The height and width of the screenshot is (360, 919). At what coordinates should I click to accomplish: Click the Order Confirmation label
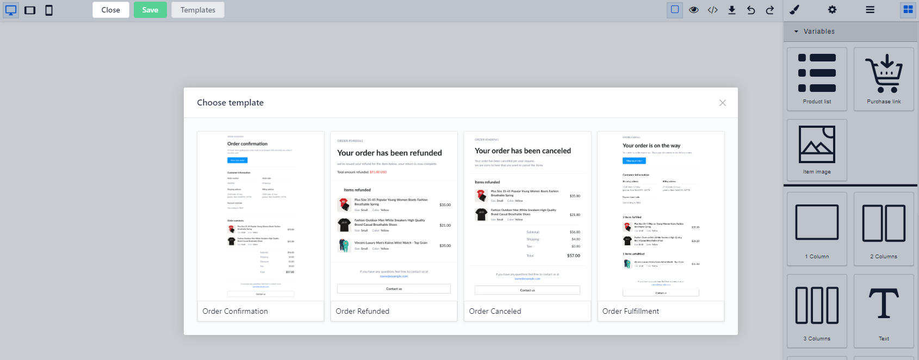coord(235,311)
